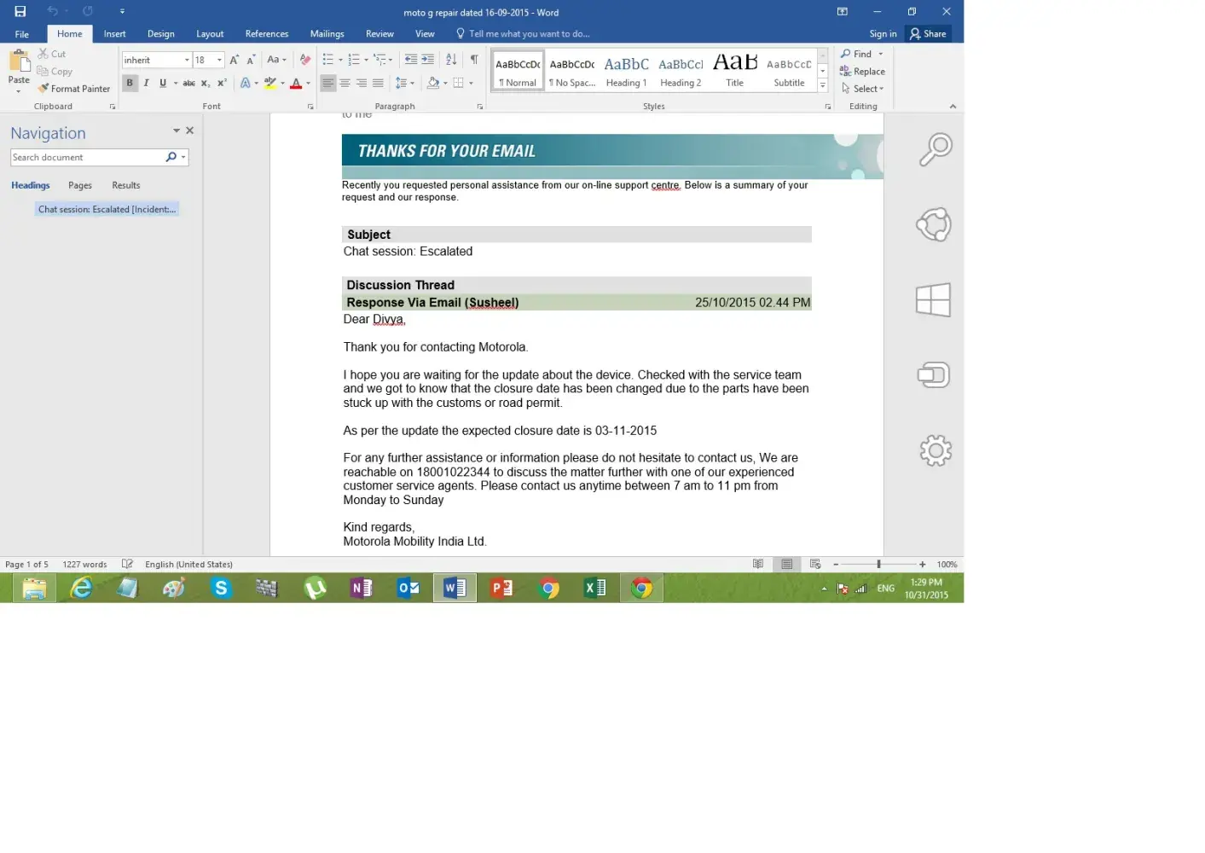The height and width of the screenshot is (853, 1205).
Task: Open the font name dropdown
Action: (187, 61)
